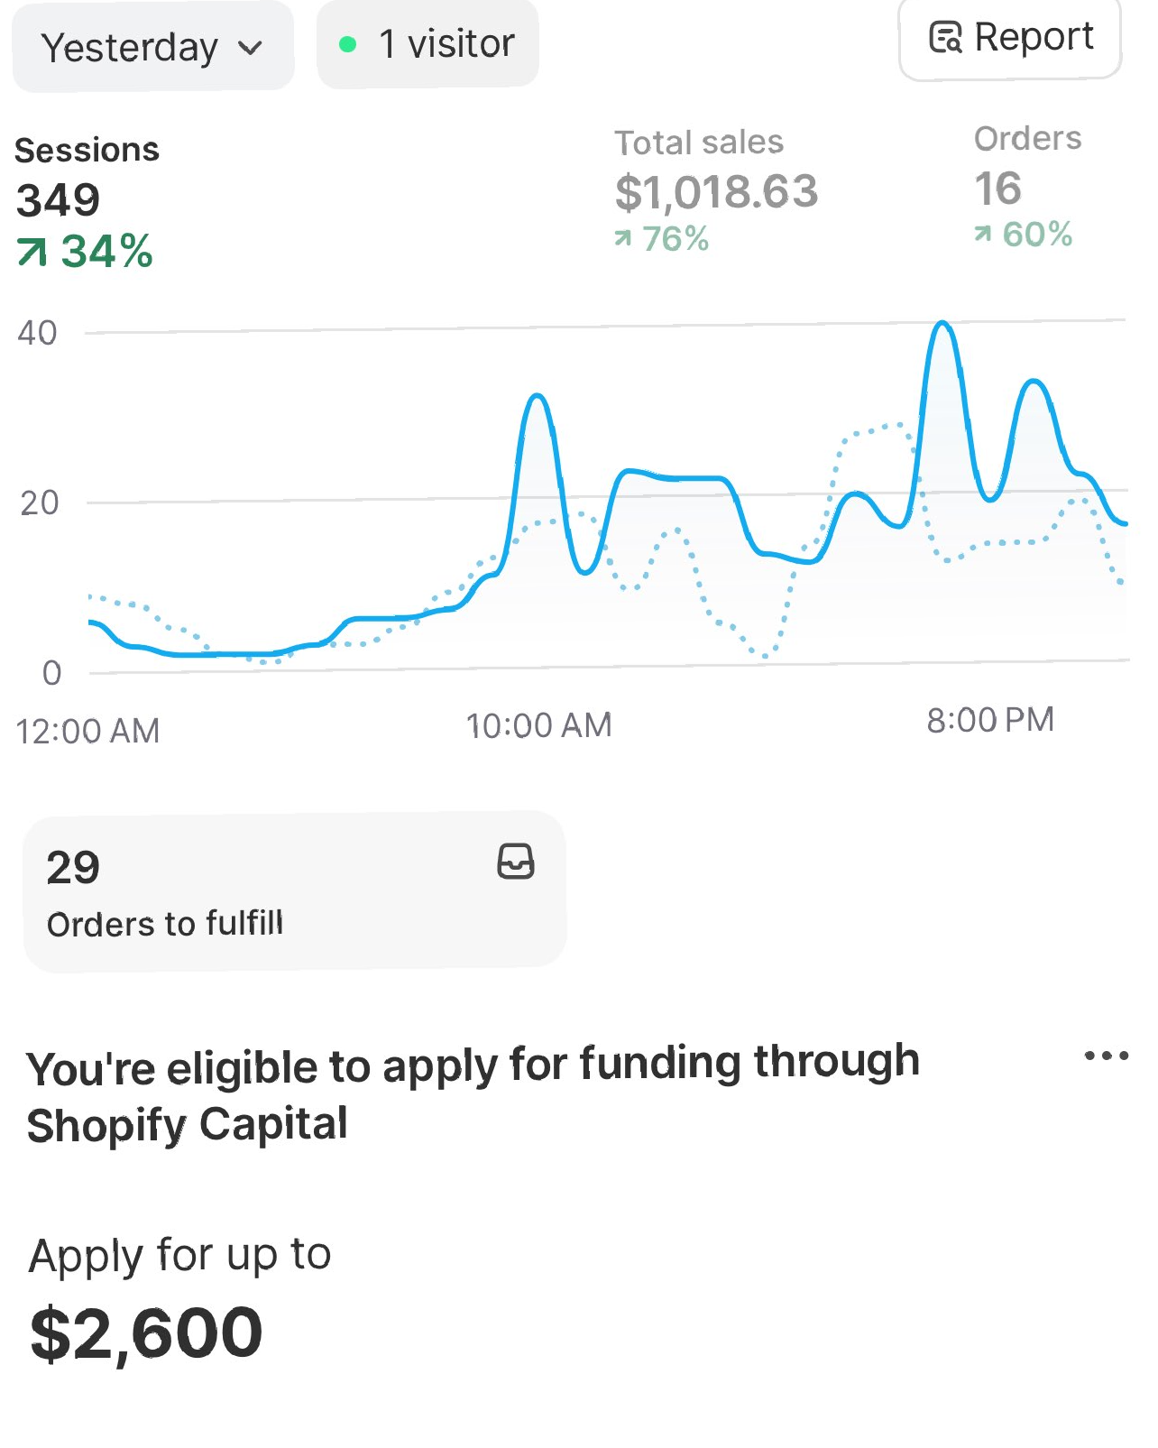Viewport: 1158px width, 1448px height.
Task: Click the 10:00 AM time axis label
Action: pyautogui.click(x=538, y=725)
